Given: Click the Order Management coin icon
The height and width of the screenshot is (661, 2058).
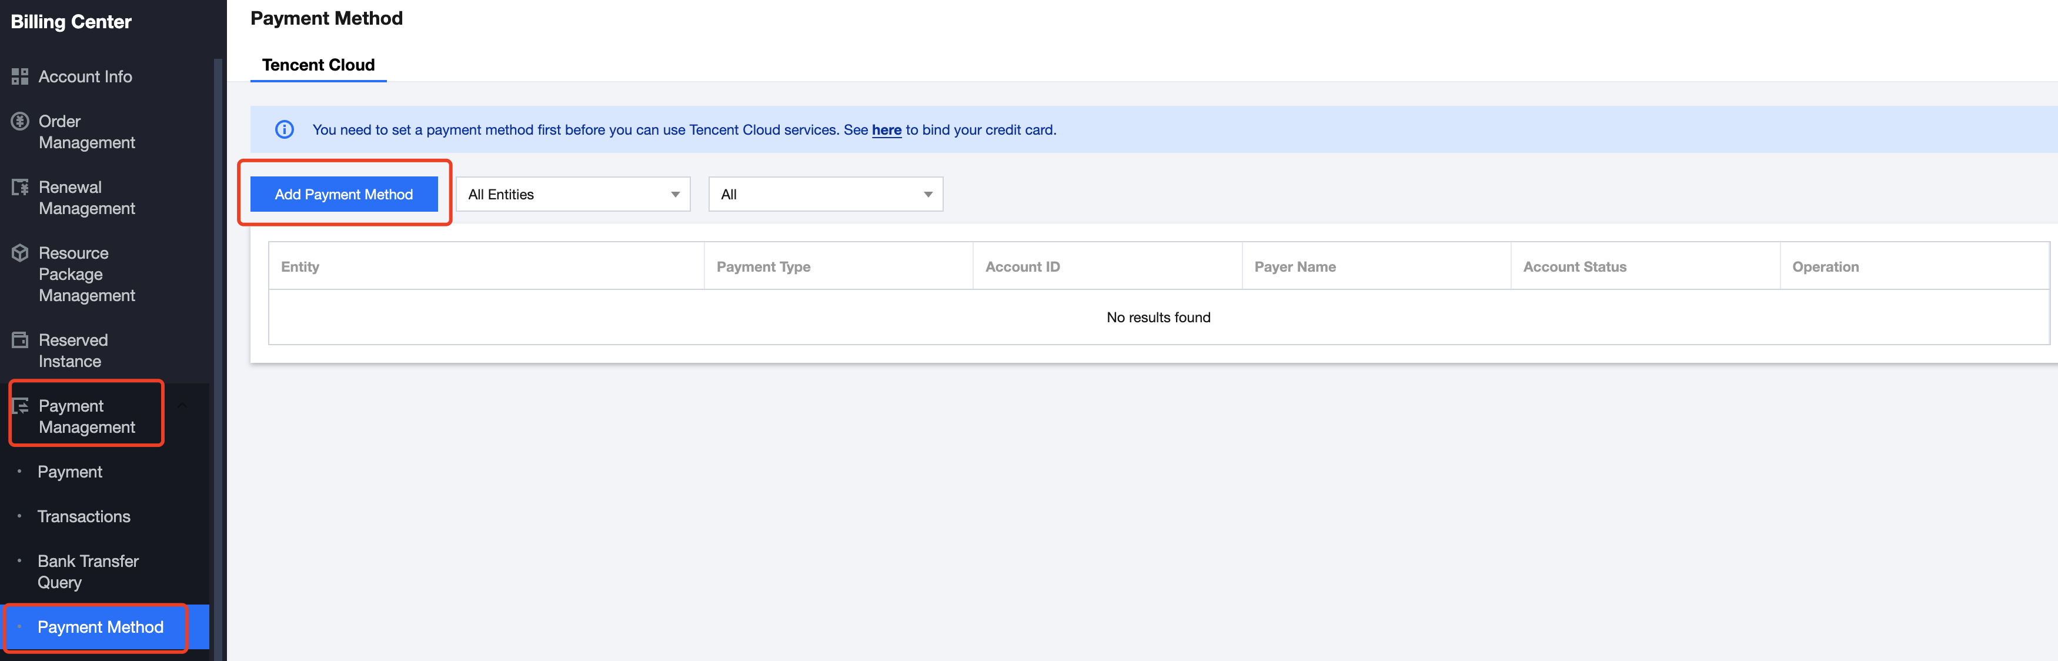Looking at the screenshot, I should click(x=20, y=122).
